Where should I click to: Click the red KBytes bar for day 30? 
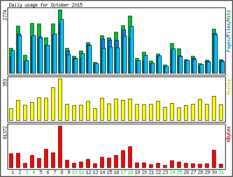[214, 159]
